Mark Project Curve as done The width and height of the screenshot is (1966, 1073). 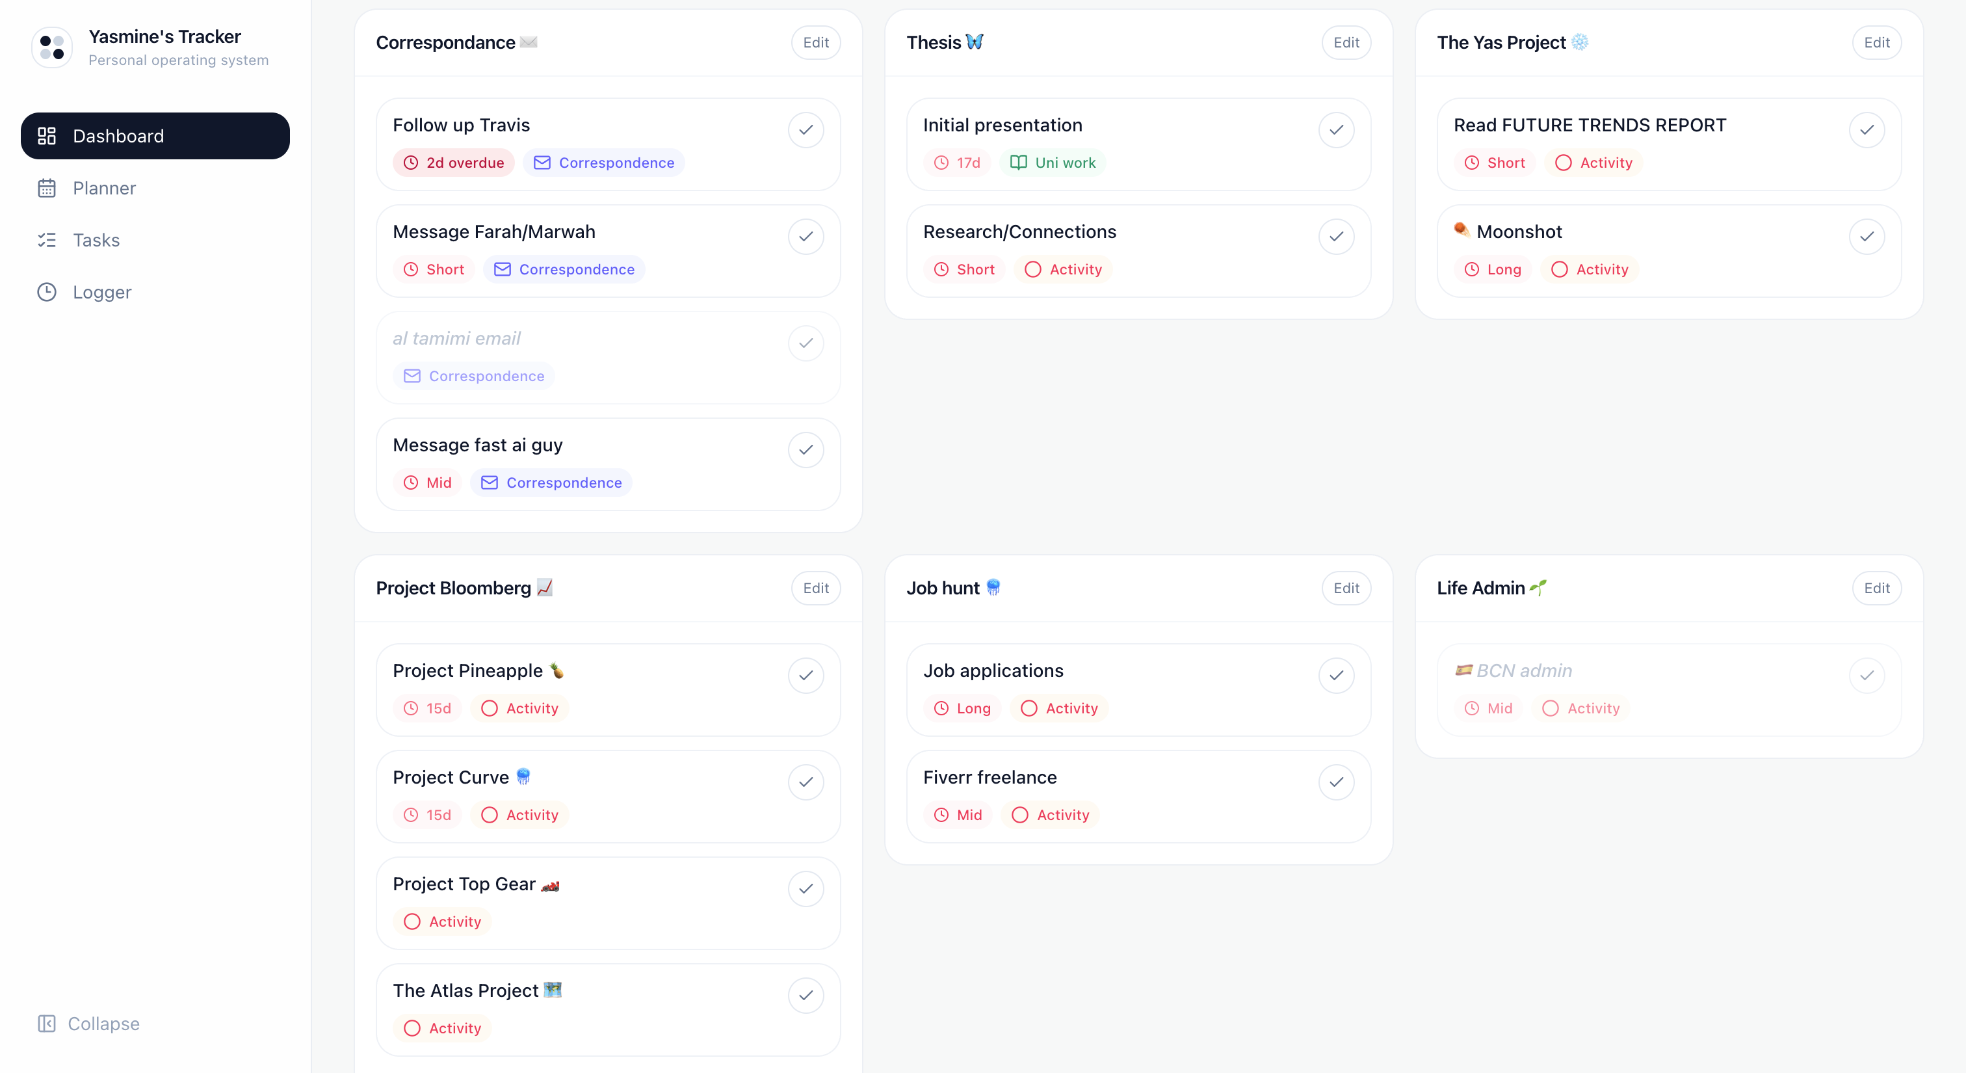pos(805,782)
